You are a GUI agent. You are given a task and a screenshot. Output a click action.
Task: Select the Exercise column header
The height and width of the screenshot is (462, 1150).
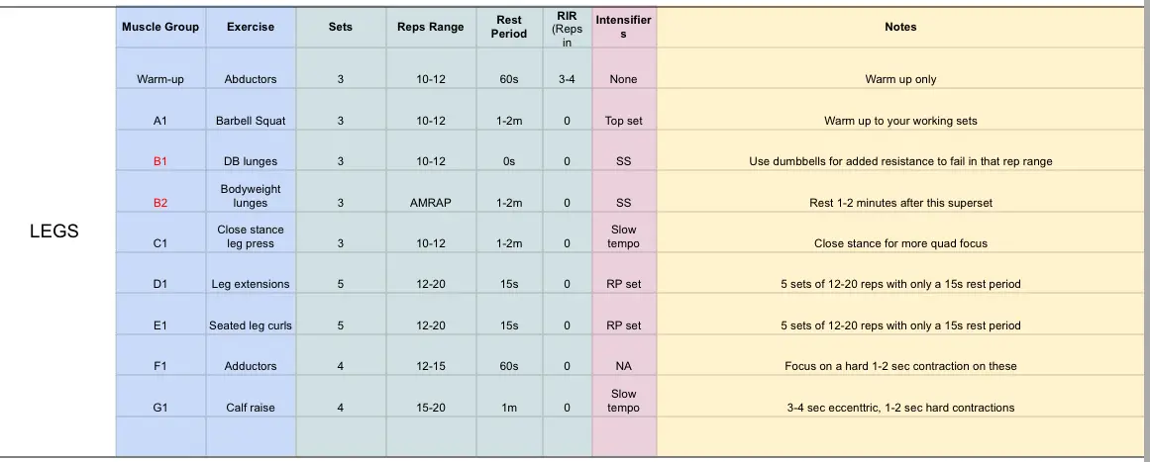(251, 28)
